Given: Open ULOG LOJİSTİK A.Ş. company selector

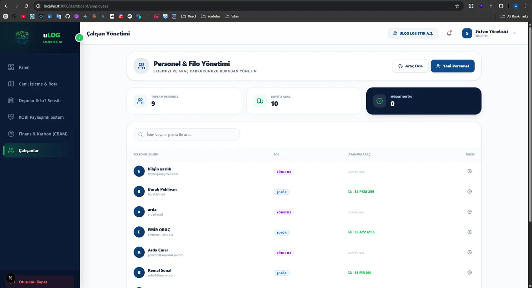Looking at the screenshot, I should point(413,33).
